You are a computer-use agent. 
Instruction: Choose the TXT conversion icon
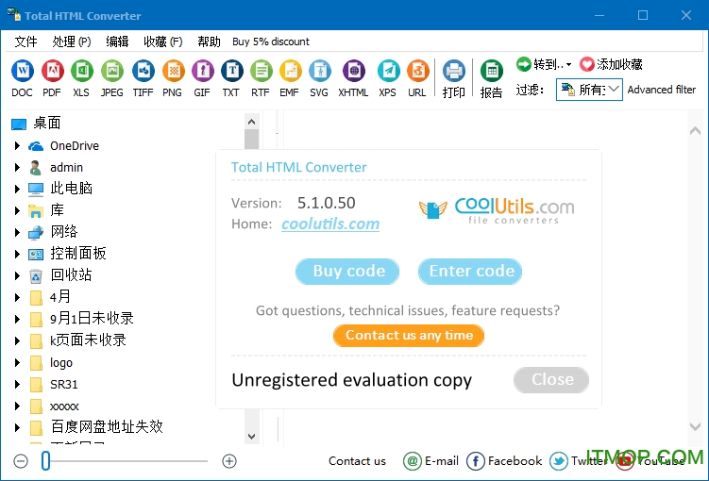pyautogui.click(x=231, y=71)
